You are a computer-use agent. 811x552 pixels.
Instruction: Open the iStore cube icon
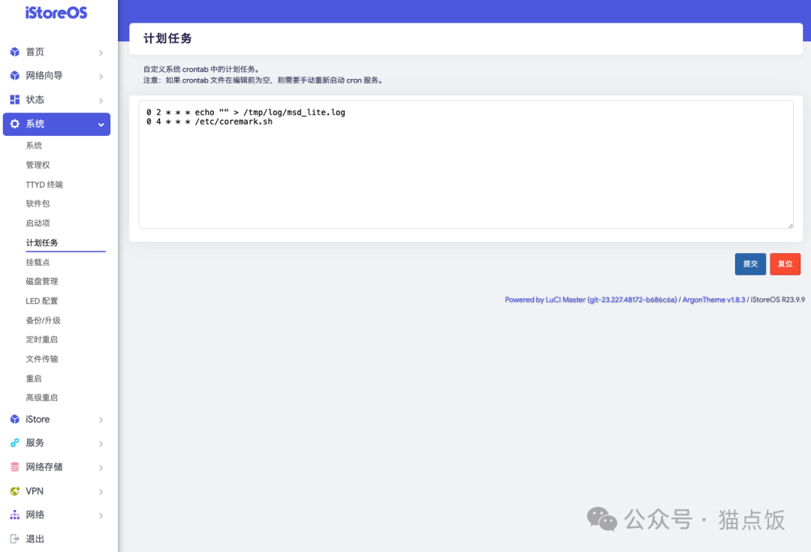point(14,419)
